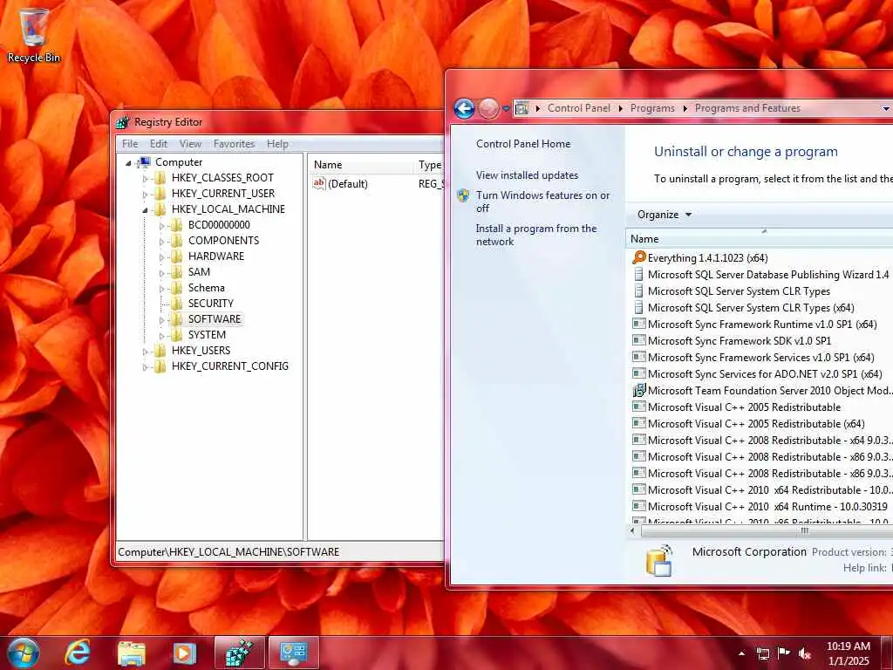Open Windows Explorer from the taskbar
This screenshot has height=670, width=893.
coord(131,653)
